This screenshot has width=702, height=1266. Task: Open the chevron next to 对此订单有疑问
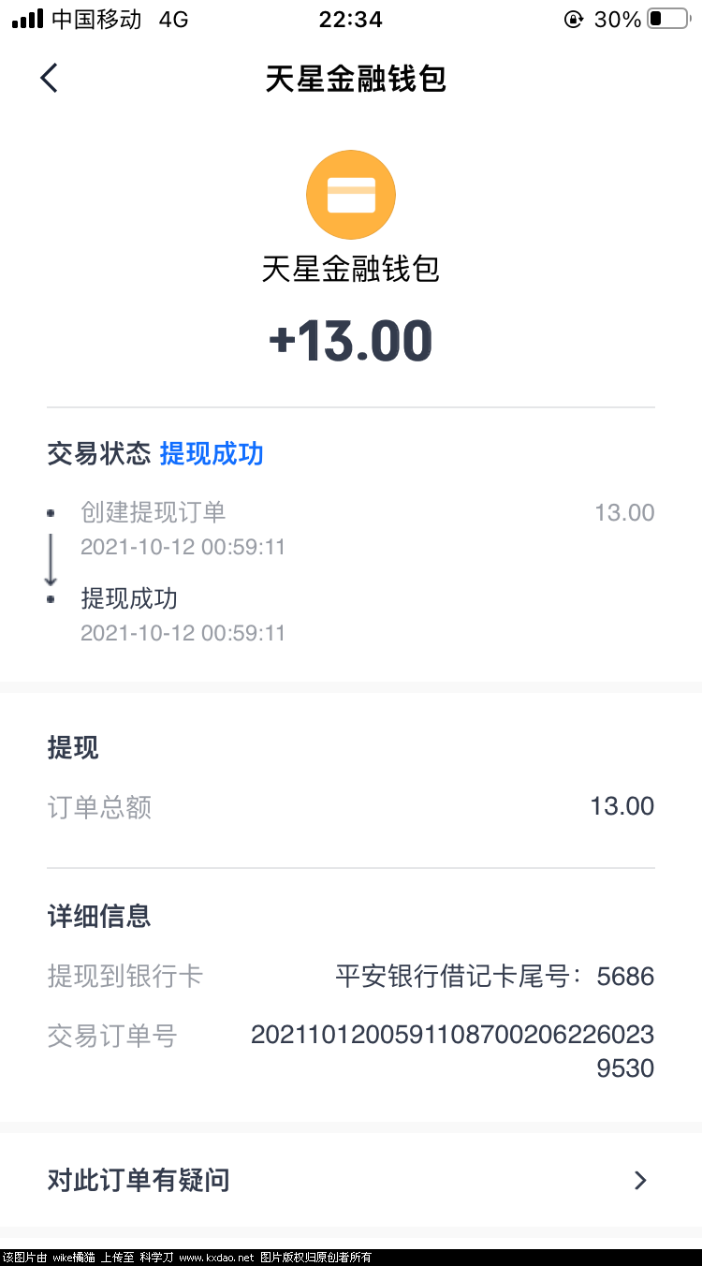coord(640,1180)
